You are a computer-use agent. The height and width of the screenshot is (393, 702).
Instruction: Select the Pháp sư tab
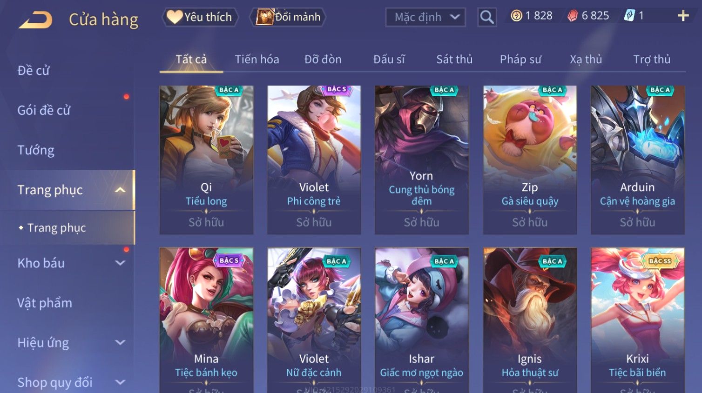[x=520, y=60]
